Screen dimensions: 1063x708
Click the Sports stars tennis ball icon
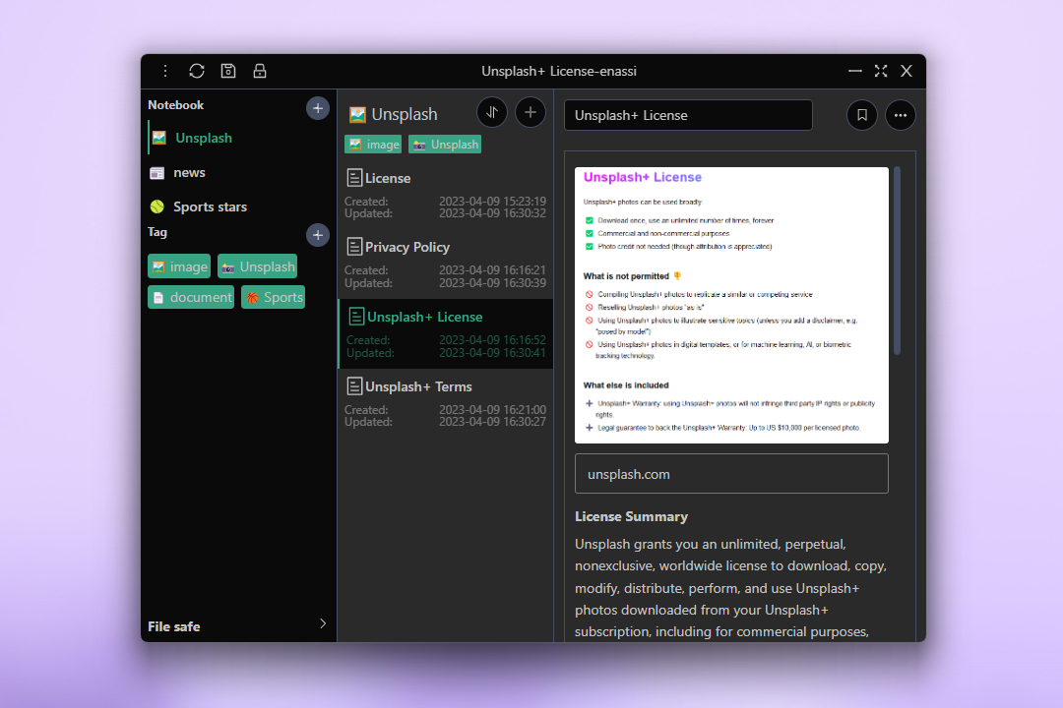click(157, 206)
